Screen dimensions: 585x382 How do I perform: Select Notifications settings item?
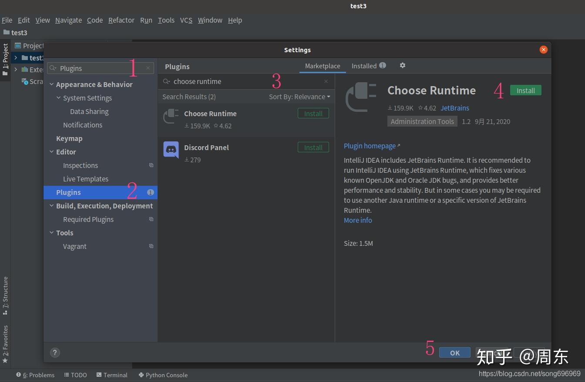click(83, 125)
